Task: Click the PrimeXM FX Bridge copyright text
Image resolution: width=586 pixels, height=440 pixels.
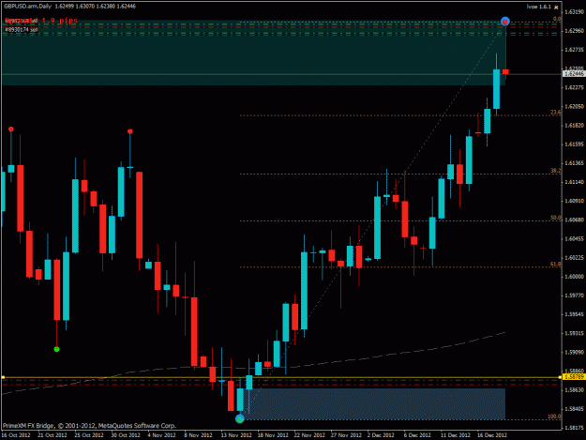Action: click(x=89, y=425)
